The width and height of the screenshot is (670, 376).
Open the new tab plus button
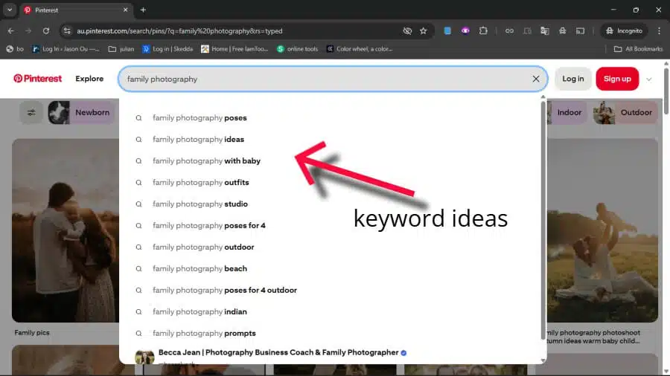(x=143, y=10)
